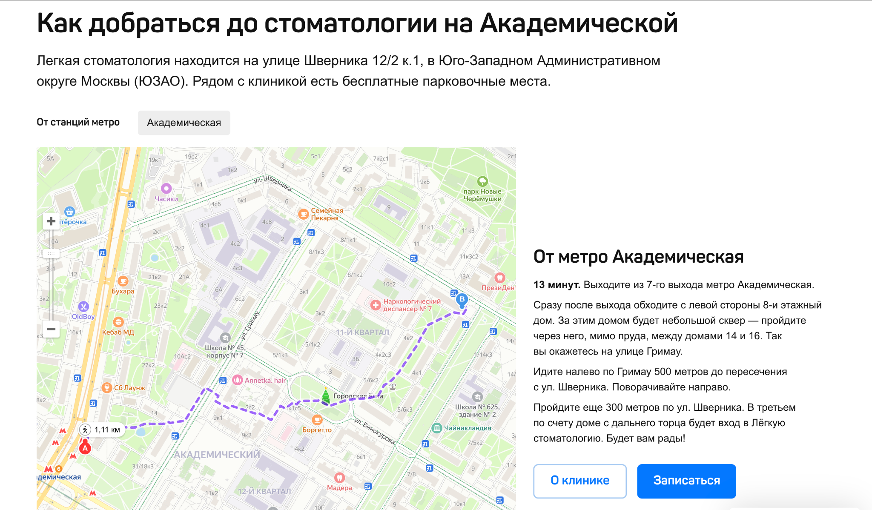This screenshot has width=872, height=510.
Task: Open the О клинике page
Action: (579, 481)
